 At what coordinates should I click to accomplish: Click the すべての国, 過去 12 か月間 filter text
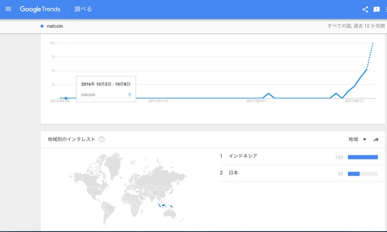tap(356, 26)
